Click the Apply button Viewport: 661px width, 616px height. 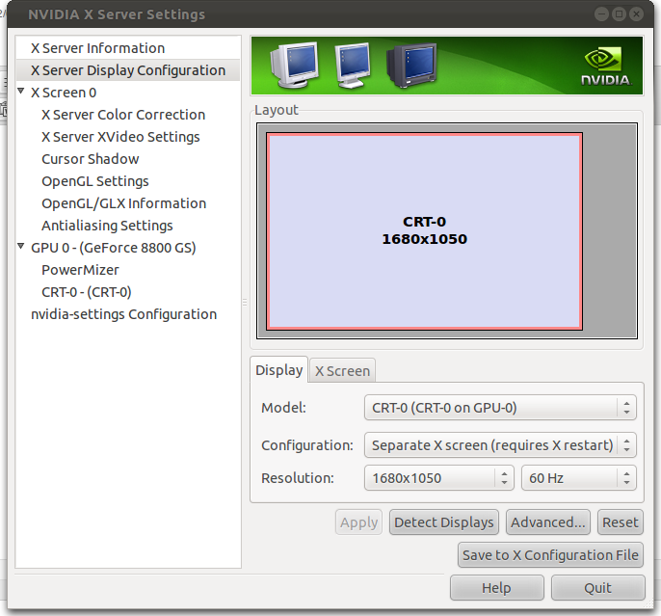click(x=358, y=522)
